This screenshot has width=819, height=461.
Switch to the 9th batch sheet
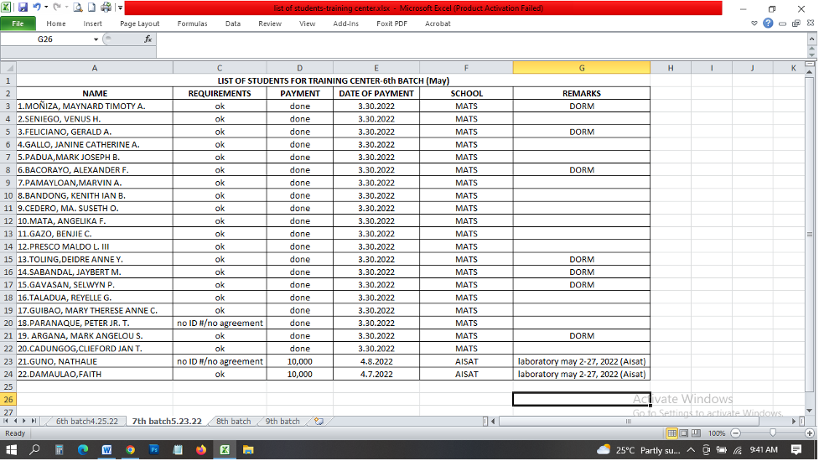click(283, 422)
